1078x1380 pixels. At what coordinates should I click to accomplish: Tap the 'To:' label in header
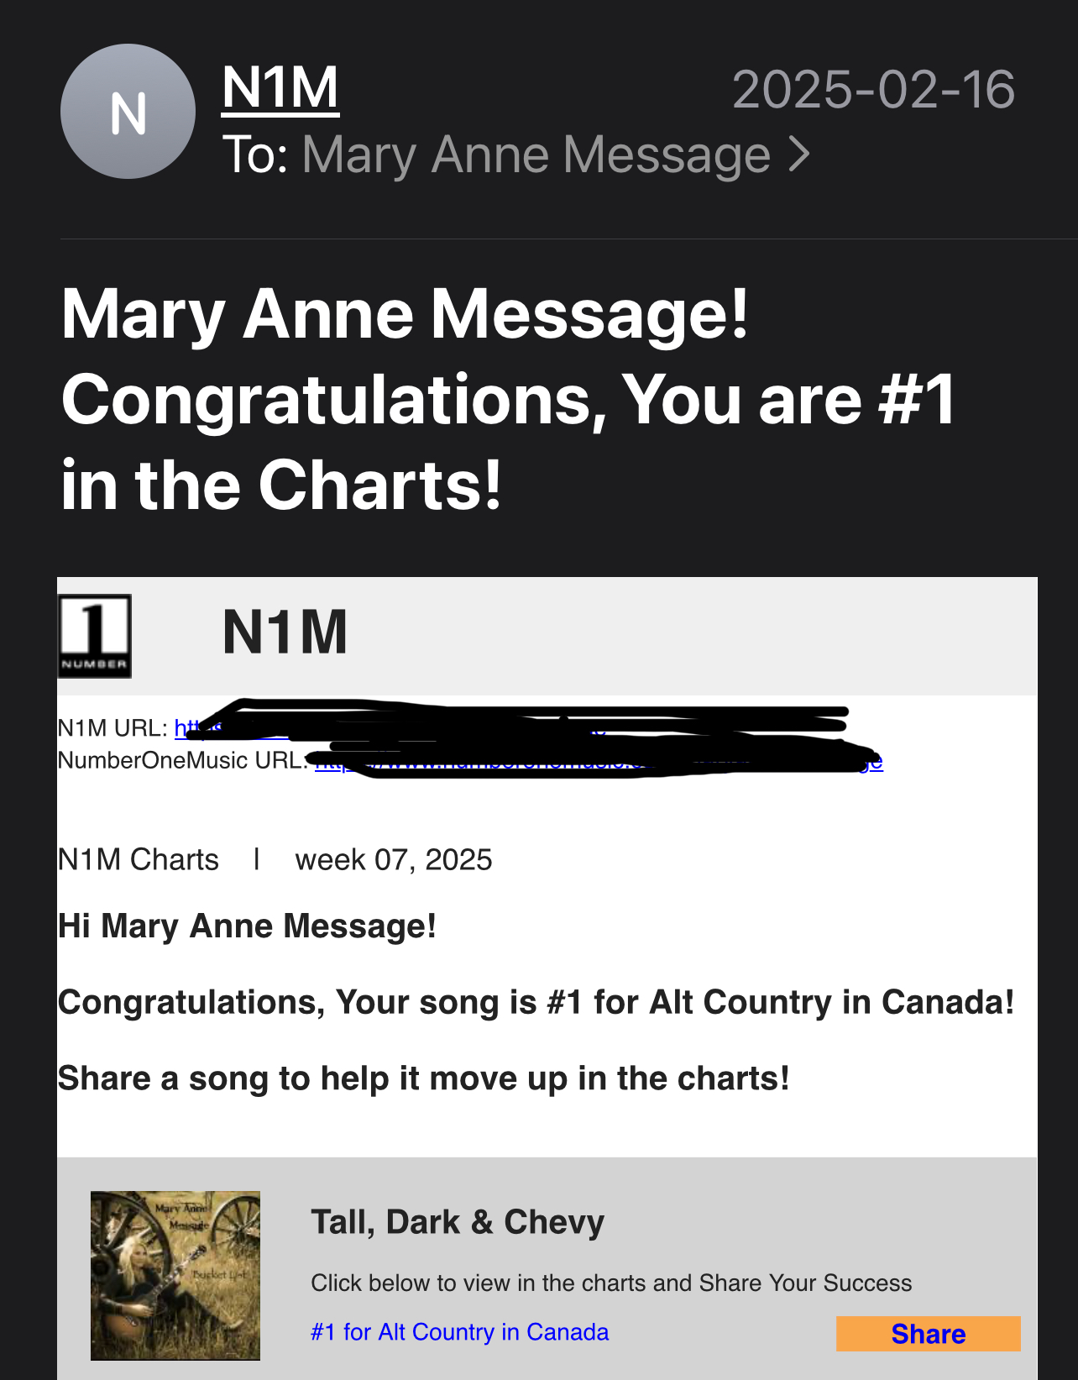256,155
